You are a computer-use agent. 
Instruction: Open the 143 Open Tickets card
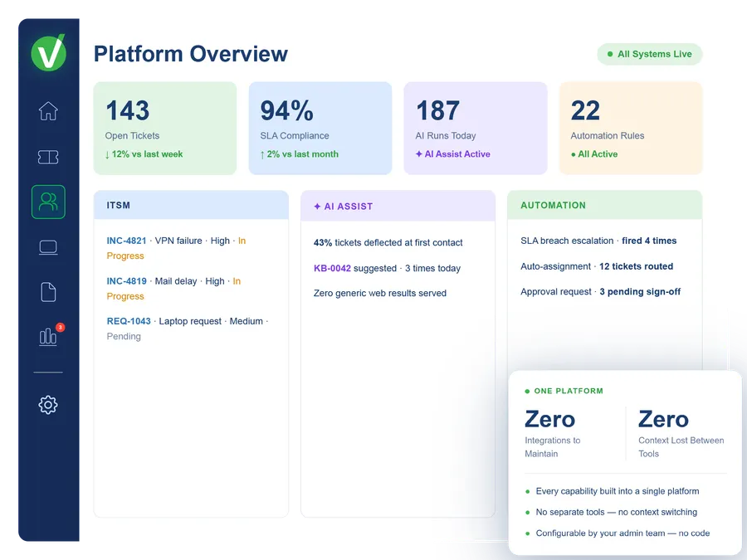165,128
